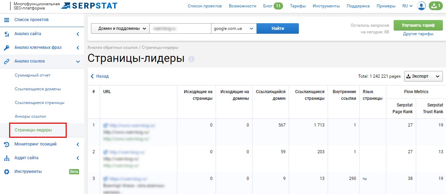This screenshot has height=194, width=446.
Task: Open the Экспорт dropdown
Action: [x=424, y=76]
